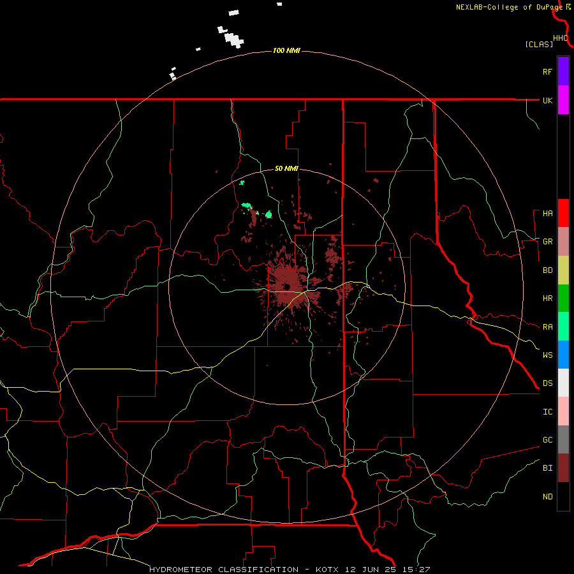Click the DS legend label
Screen dimensions: 574x574
click(547, 383)
